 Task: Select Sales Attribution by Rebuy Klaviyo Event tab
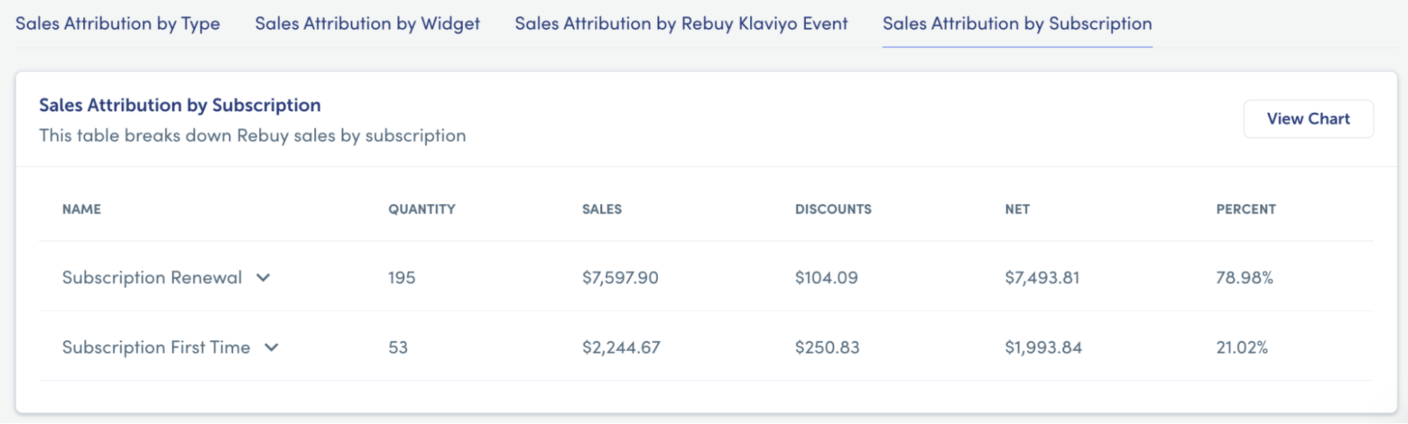(681, 24)
